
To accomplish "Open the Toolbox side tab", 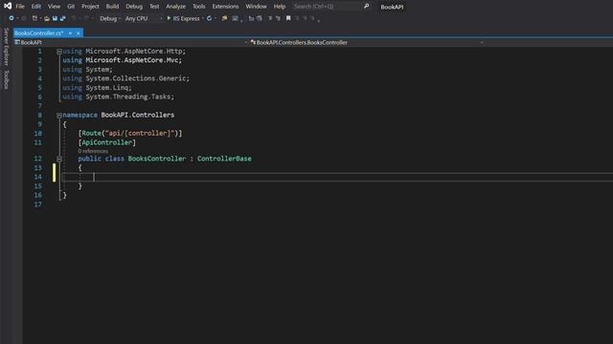I will [x=6, y=79].
